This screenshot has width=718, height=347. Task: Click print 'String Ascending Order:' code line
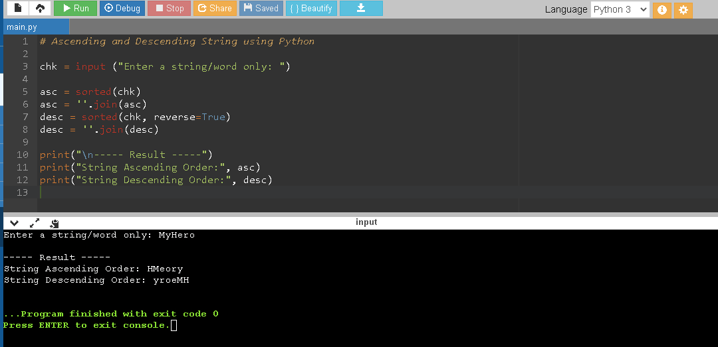(150, 167)
